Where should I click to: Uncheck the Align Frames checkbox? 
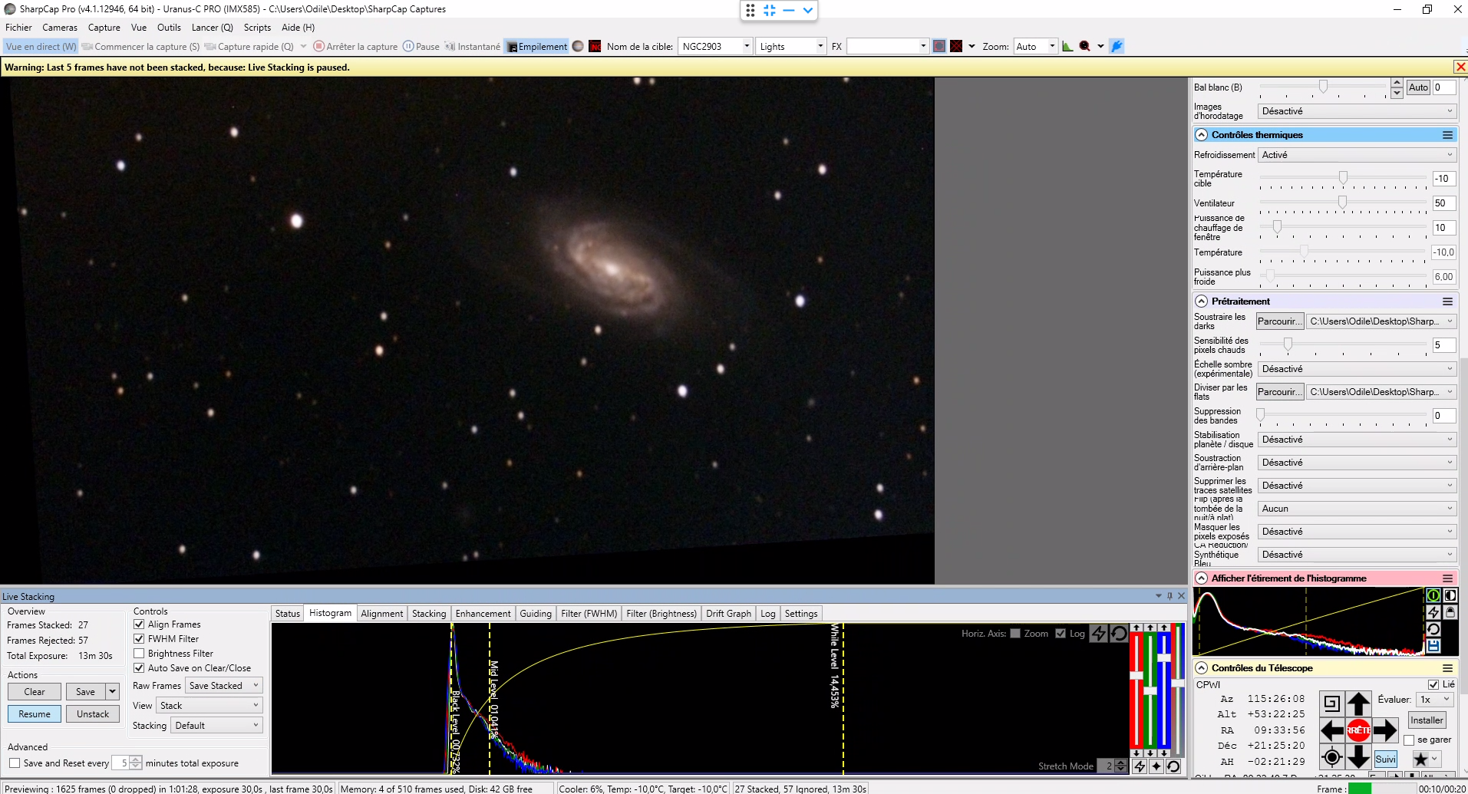(139, 624)
